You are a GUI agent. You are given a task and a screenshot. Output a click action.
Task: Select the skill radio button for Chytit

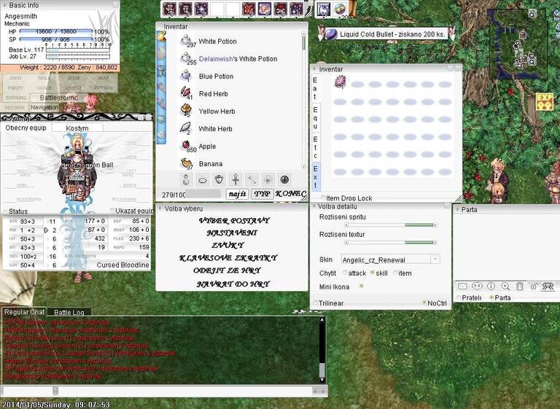pyautogui.click(x=373, y=273)
